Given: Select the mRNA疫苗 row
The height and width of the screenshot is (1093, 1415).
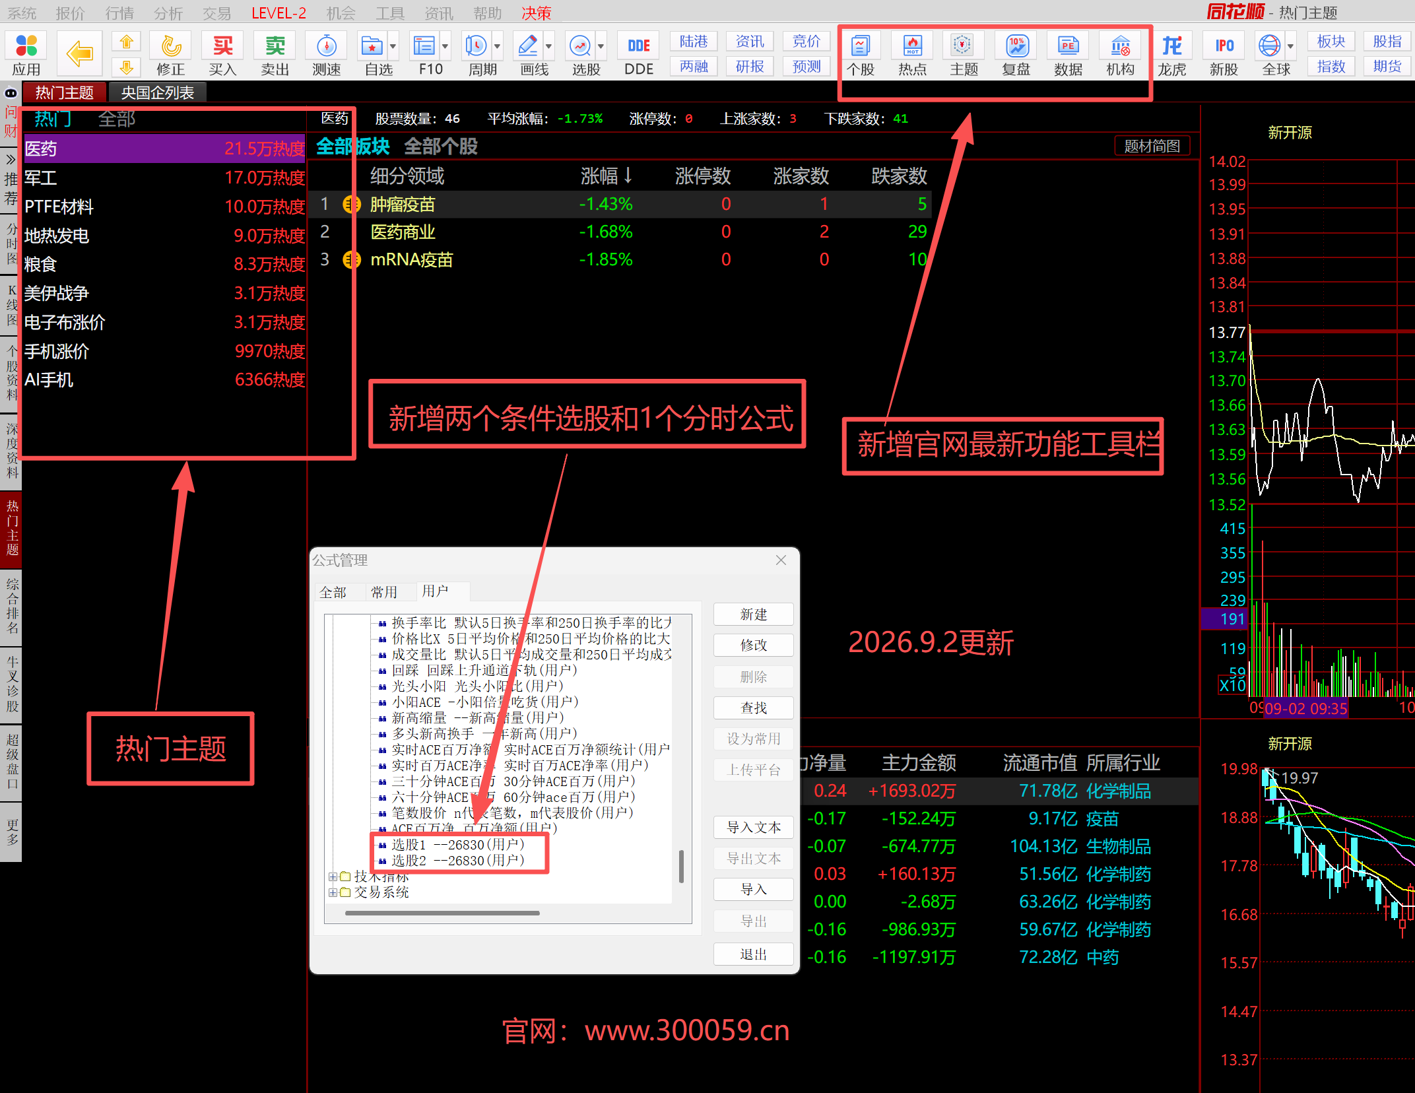Looking at the screenshot, I should click(x=620, y=260).
